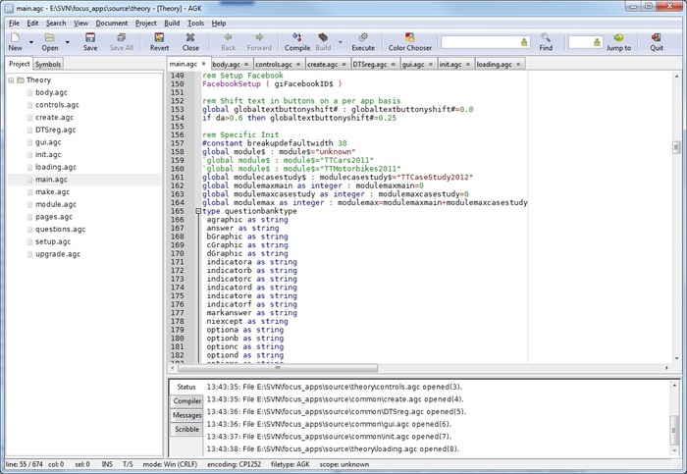Open the Project menu
The width and height of the screenshot is (687, 474).
[145, 24]
